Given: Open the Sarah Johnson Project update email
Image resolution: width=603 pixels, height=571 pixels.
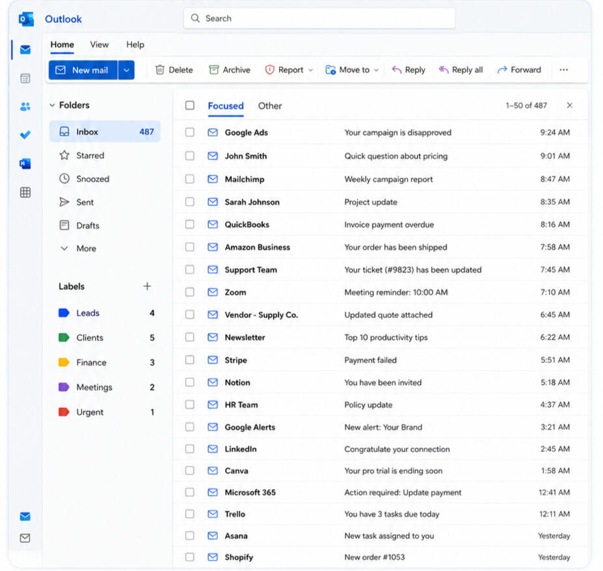Looking at the screenshot, I should tap(381, 202).
